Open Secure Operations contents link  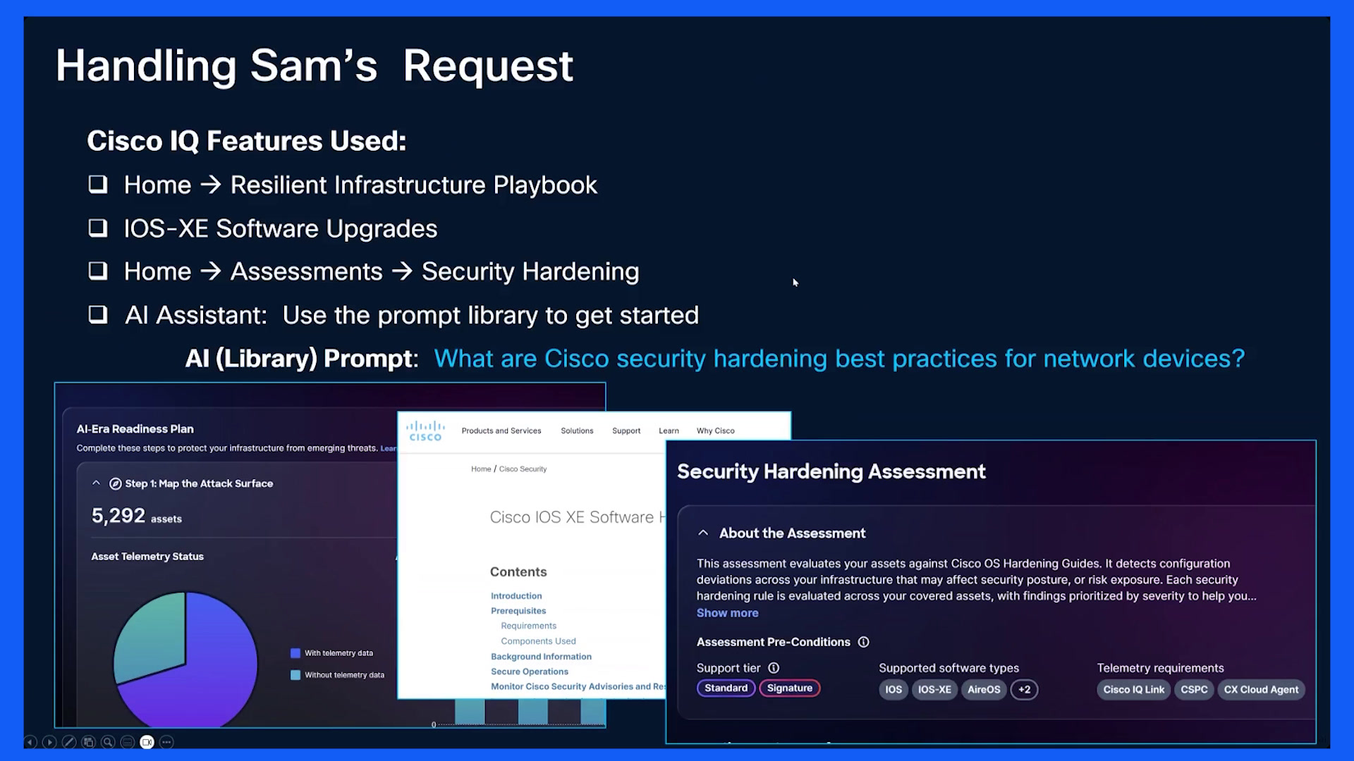529,672
